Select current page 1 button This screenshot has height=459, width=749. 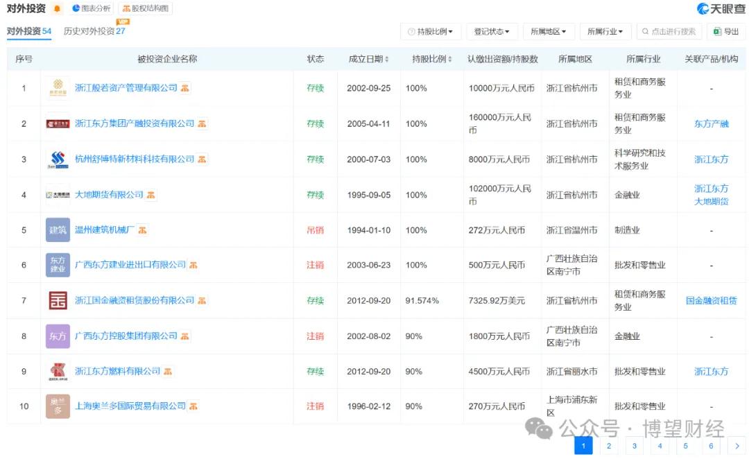click(x=583, y=446)
